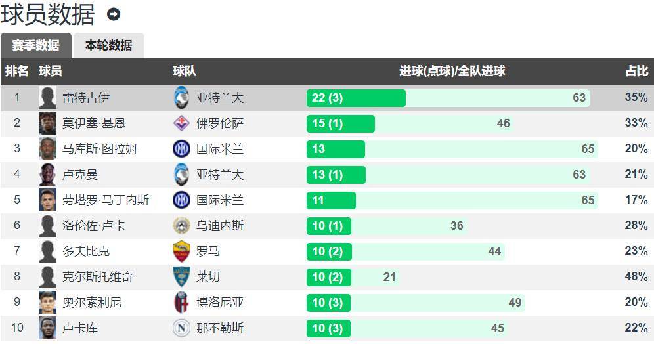Click the Inter crest in 马库斯·图拉姆's row
Image resolution: width=654 pixels, height=344 pixels.
click(181, 149)
